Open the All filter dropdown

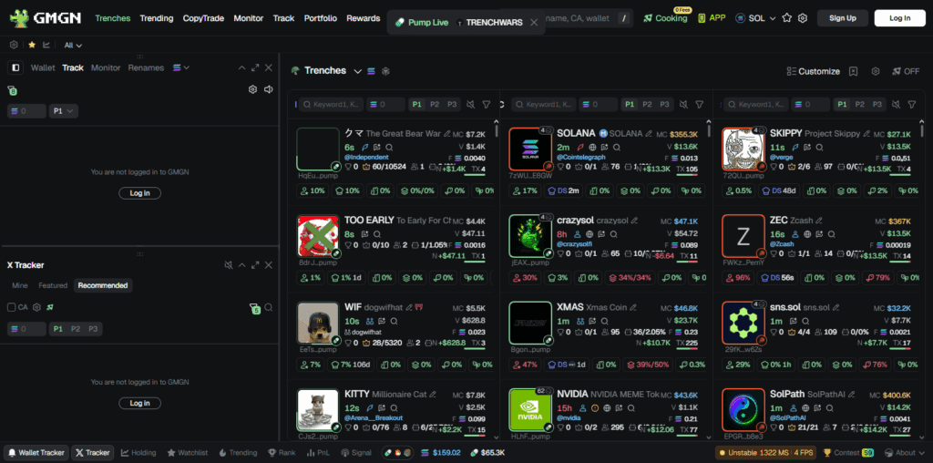pos(73,45)
